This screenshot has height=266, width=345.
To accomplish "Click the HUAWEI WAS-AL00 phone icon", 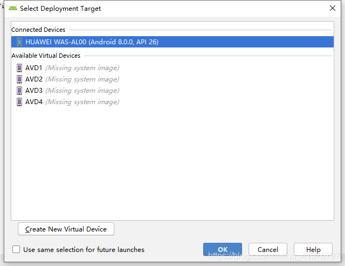I will (x=19, y=42).
